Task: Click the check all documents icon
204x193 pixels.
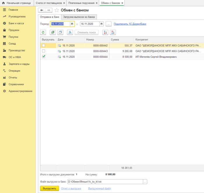Action: point(53,32)
